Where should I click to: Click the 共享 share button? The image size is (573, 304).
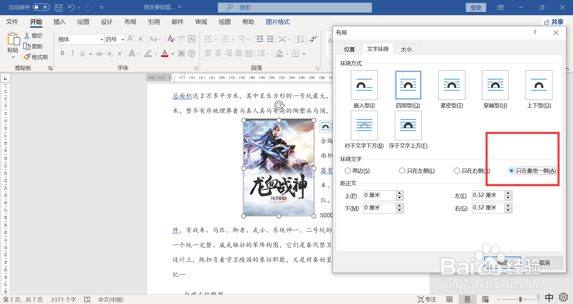[x=554, y=22]
